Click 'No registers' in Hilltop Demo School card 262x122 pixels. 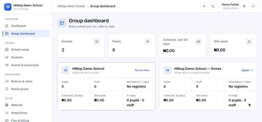(136, 87)
